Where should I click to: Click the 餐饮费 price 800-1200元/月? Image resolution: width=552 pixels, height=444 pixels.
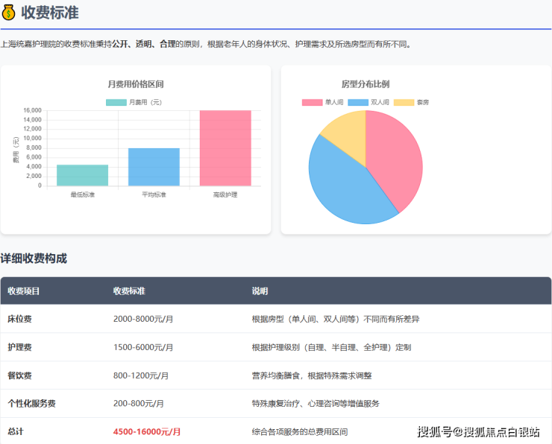coord(141,375)
